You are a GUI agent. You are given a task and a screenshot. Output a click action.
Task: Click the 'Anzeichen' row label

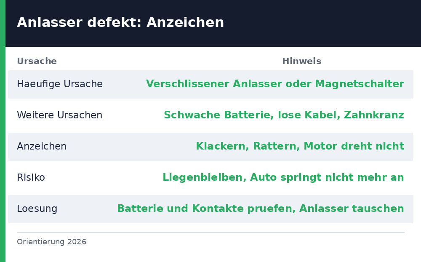pos(42,146)
